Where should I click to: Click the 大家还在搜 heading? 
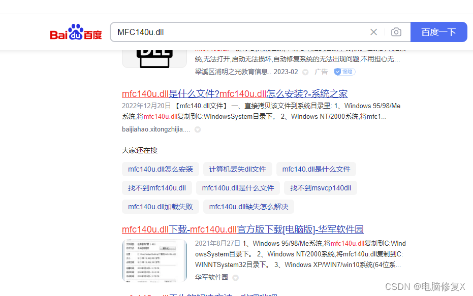coord(140,150)
